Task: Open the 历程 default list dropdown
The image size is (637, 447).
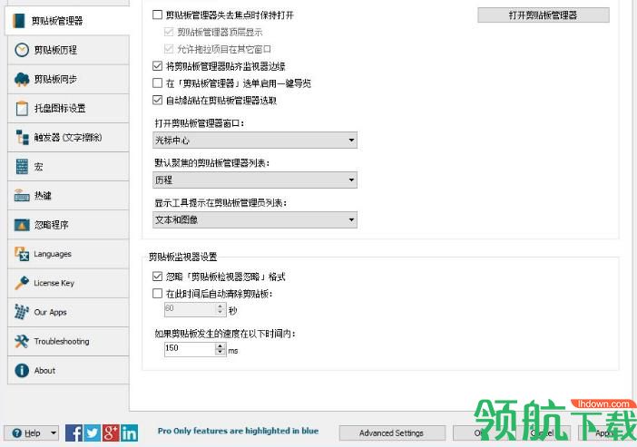Action: click(x=255, y=180)
